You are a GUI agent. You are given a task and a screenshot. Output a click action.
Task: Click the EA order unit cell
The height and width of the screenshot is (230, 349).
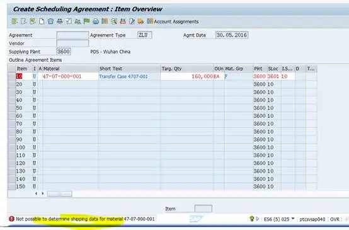[x=219, y=76]
